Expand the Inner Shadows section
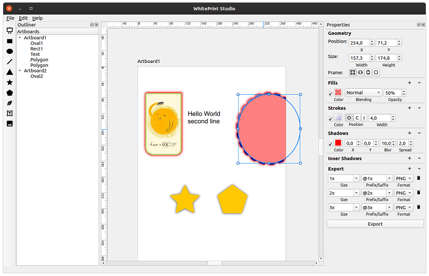Image resolution: width=429 pixels, height=276 pixels. point(419,158)
